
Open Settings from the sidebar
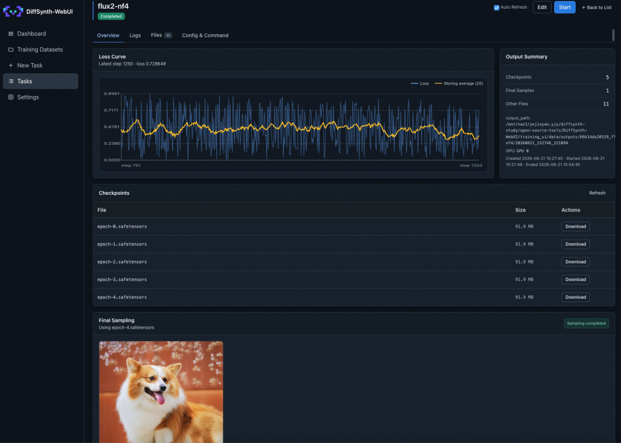(x=40, y=97)
